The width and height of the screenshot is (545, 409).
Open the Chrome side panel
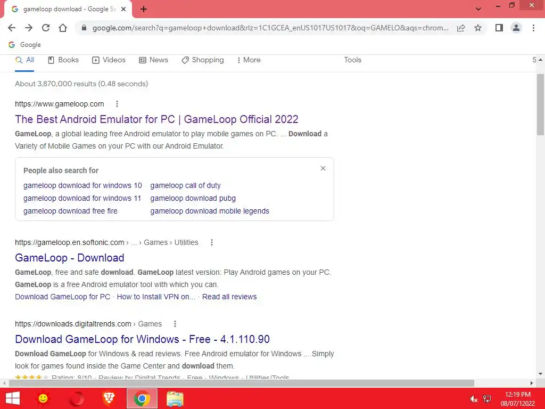tap(499, 28)
